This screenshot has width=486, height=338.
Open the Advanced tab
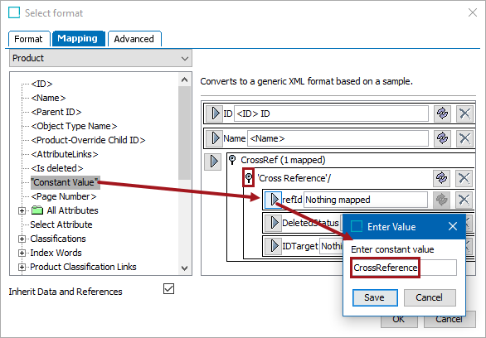point(134,39)
